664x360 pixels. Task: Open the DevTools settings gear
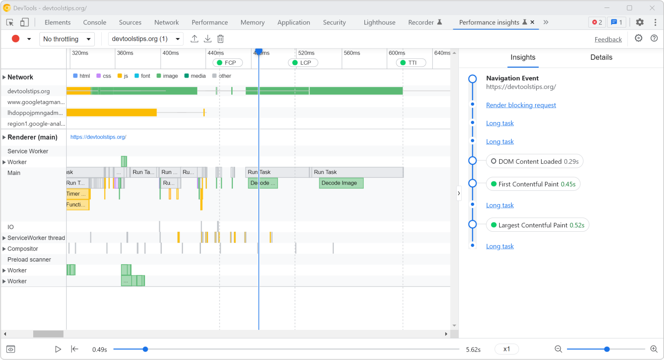coord(640,22)
